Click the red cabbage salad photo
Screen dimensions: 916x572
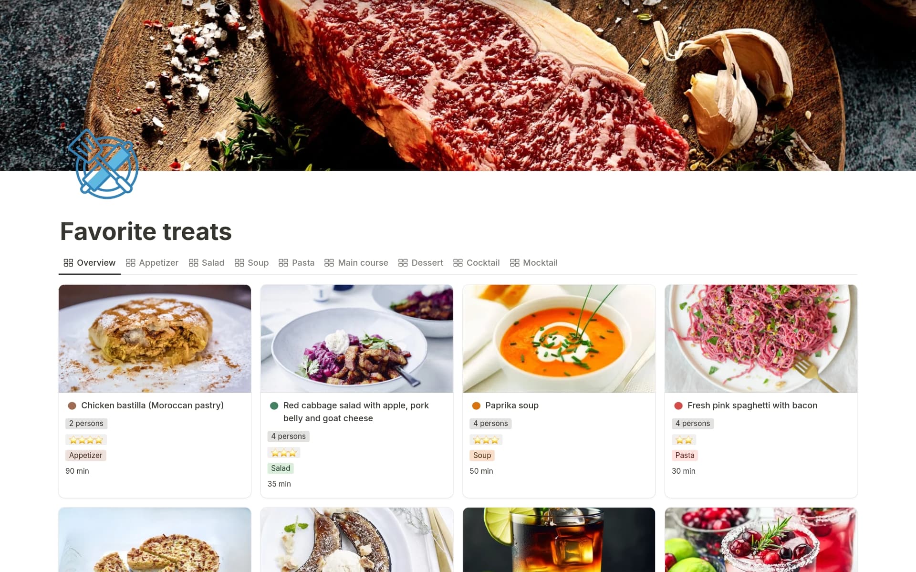pos(357,339)
